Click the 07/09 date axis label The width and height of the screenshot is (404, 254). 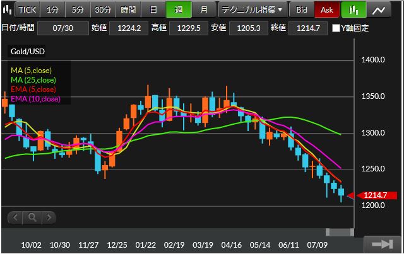pos(317,245)
